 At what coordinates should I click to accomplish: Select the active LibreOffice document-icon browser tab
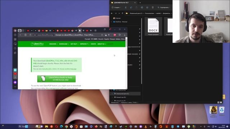coord(80,30)
